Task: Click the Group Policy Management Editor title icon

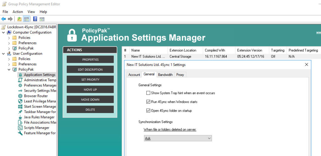Action: 4,4
